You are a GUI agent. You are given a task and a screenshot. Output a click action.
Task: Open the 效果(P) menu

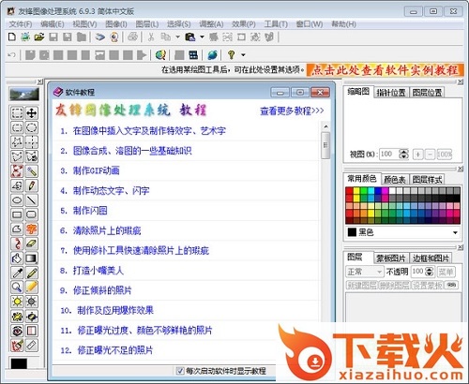click(244, 24)
